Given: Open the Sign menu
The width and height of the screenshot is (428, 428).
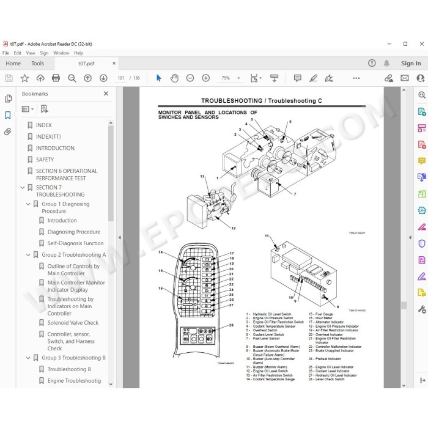Looking at the screenshot, I should [44, 53].
